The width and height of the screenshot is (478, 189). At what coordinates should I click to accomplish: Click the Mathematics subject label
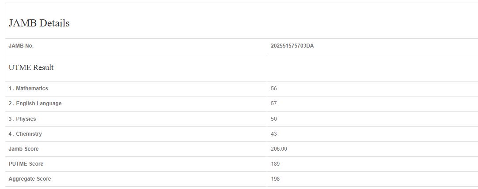coord(28,89)
